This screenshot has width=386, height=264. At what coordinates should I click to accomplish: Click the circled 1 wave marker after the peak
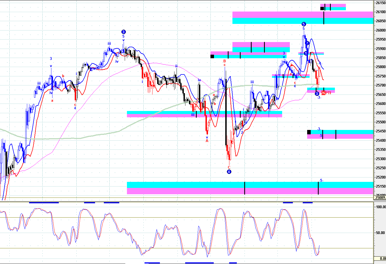(x=306, y=53)
